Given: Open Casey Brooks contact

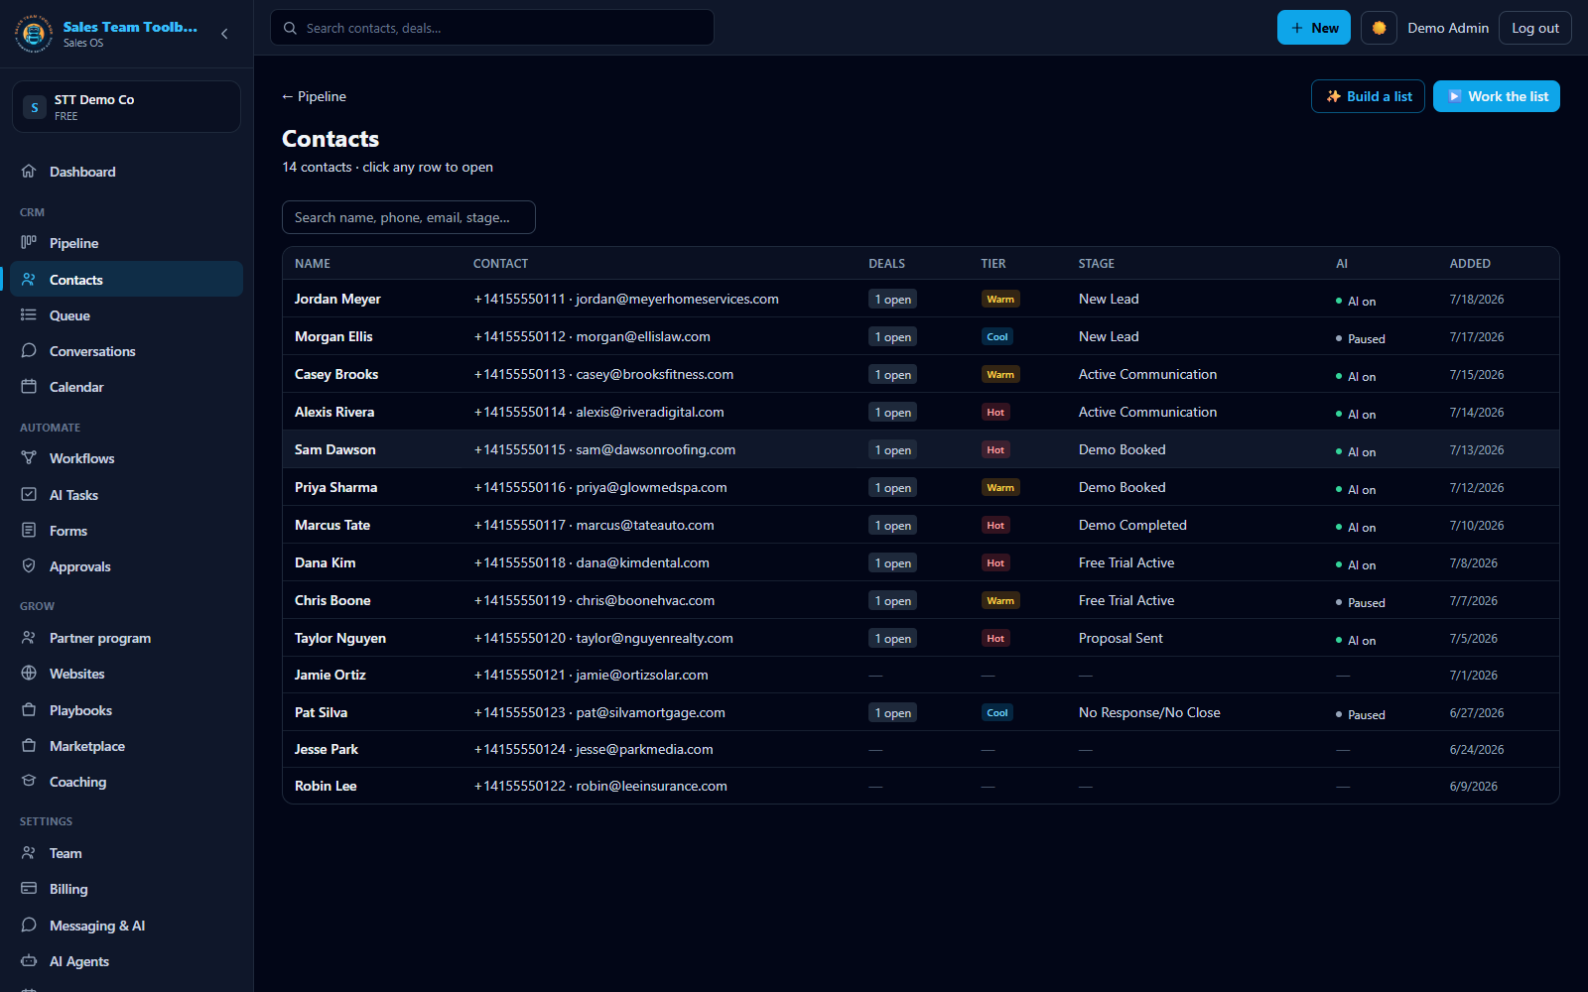Looking at the screenshot, I should pyautogui.click(x=921, y=374).
